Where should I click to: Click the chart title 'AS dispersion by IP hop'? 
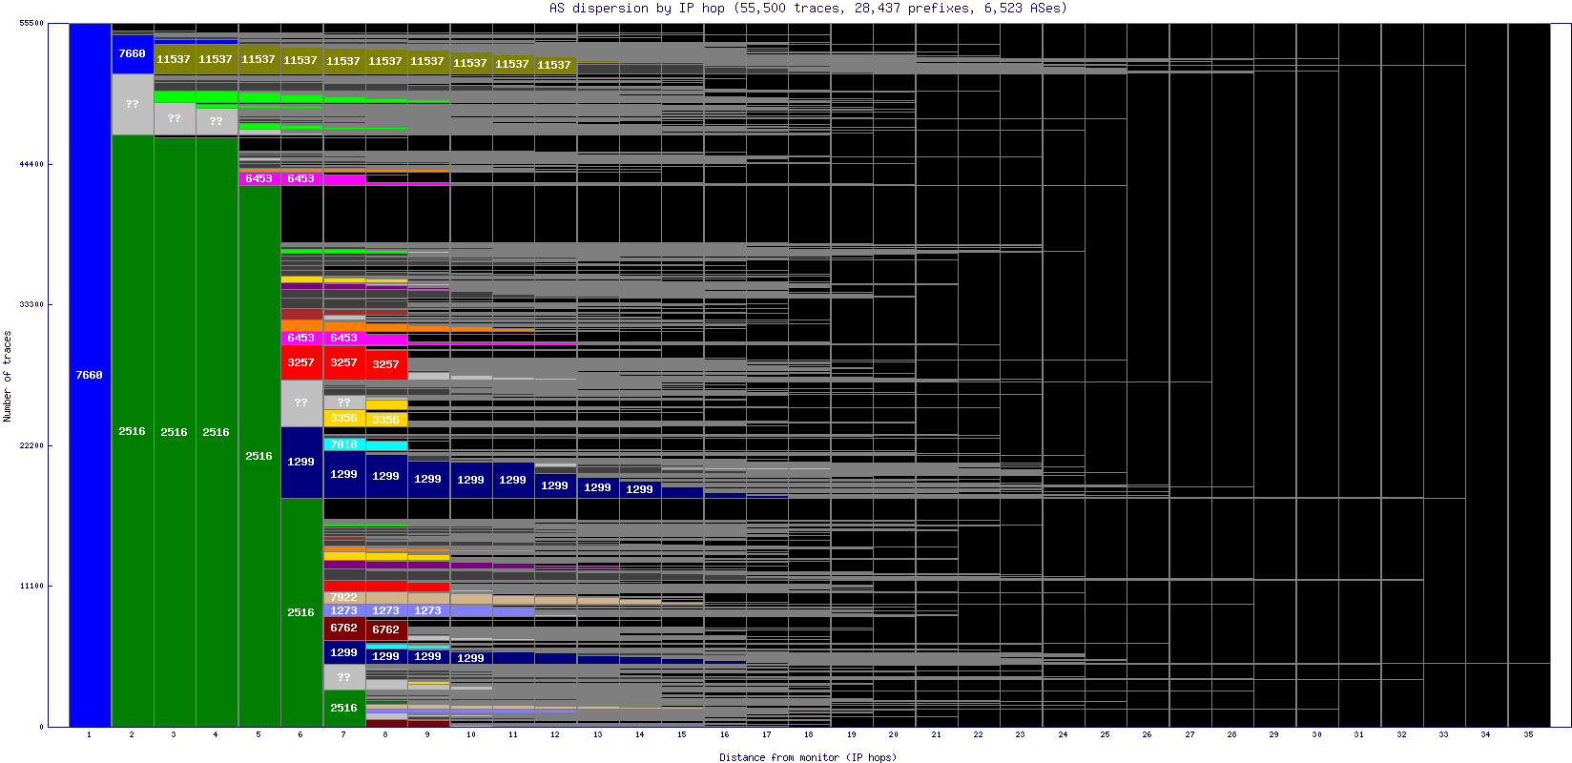637,8
